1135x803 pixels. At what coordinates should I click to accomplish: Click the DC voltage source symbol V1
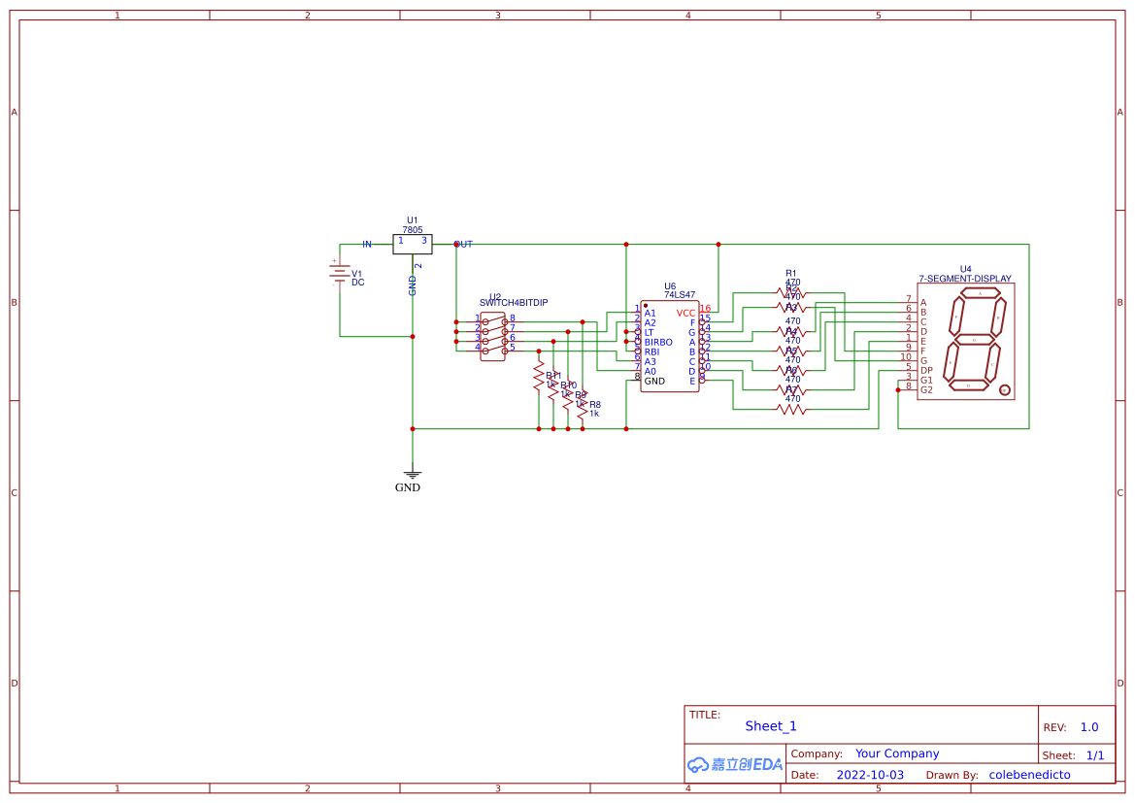coord(340,274)
